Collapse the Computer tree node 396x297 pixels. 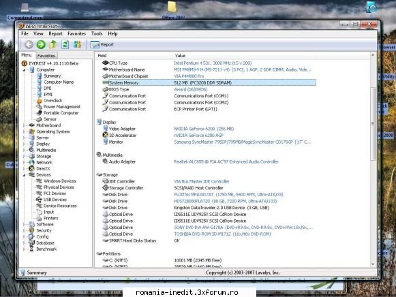25,70
